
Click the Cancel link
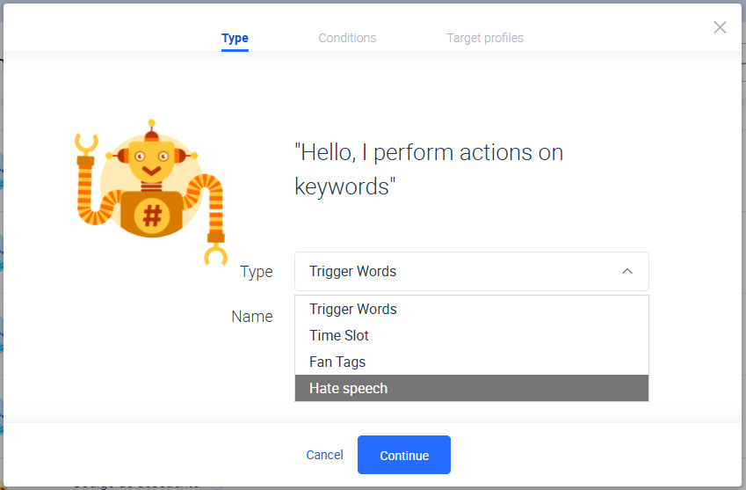point(324,455)
